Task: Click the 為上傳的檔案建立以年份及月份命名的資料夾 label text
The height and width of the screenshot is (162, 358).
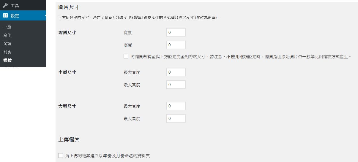Action: point(108,155)
